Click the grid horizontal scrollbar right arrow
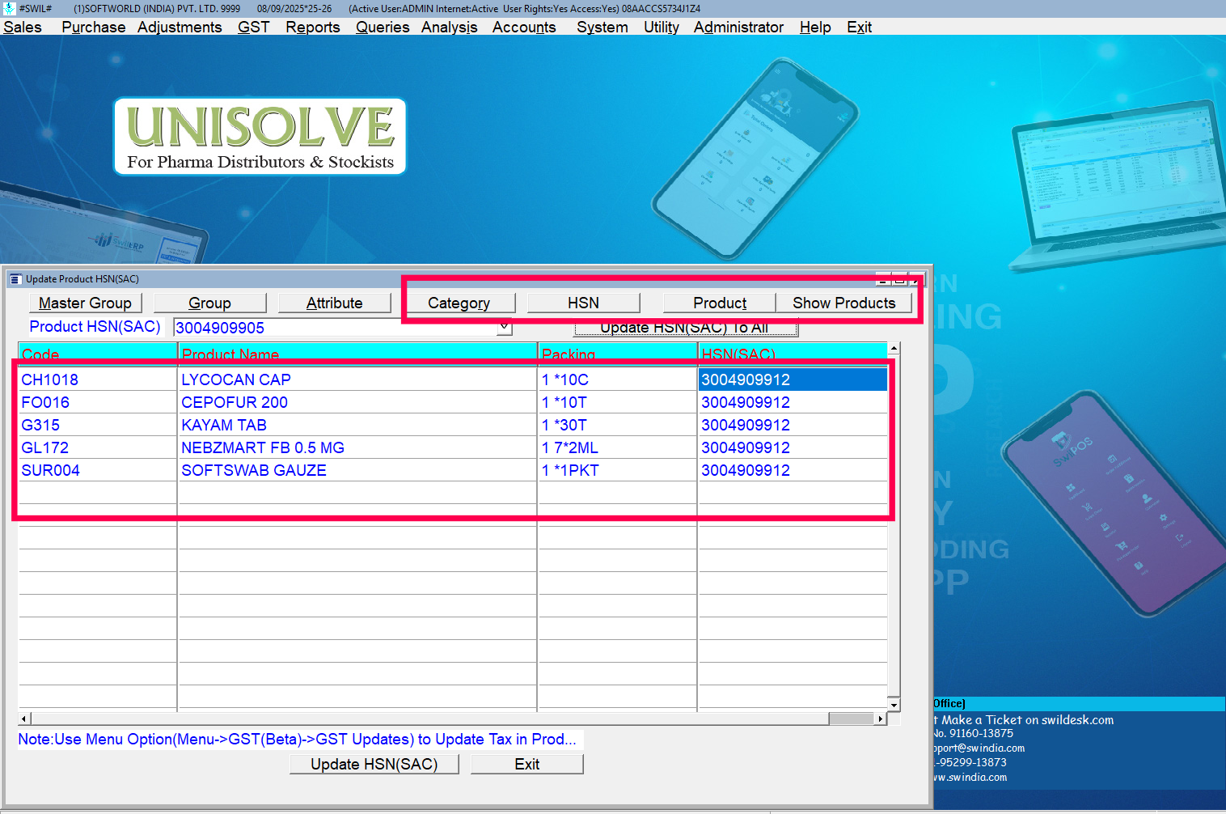This screenshot has width=1226, height=814. point(881,719)
